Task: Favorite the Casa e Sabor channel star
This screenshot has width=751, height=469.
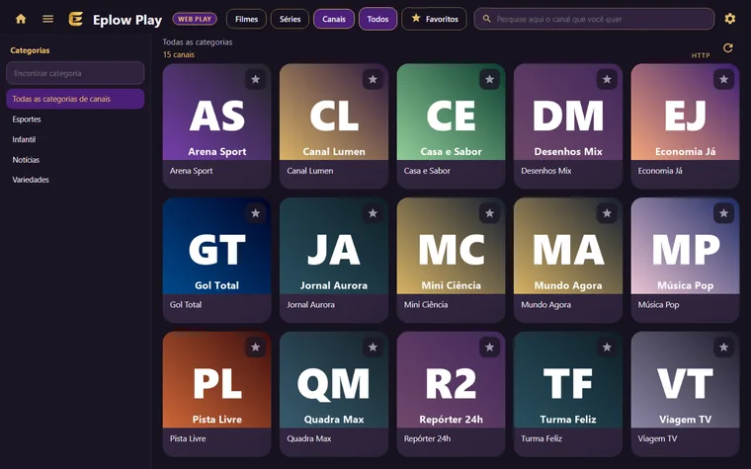Action: tap(489, 79)
